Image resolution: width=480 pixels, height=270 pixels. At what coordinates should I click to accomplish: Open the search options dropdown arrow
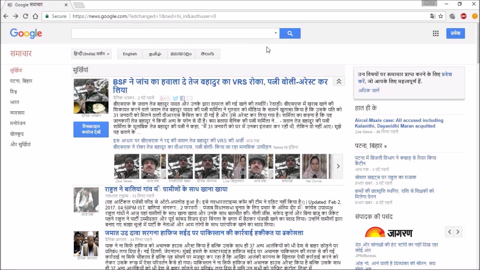(x=276, y=33)
